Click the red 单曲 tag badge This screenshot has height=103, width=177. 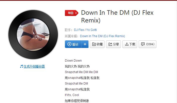click(71, 13)
